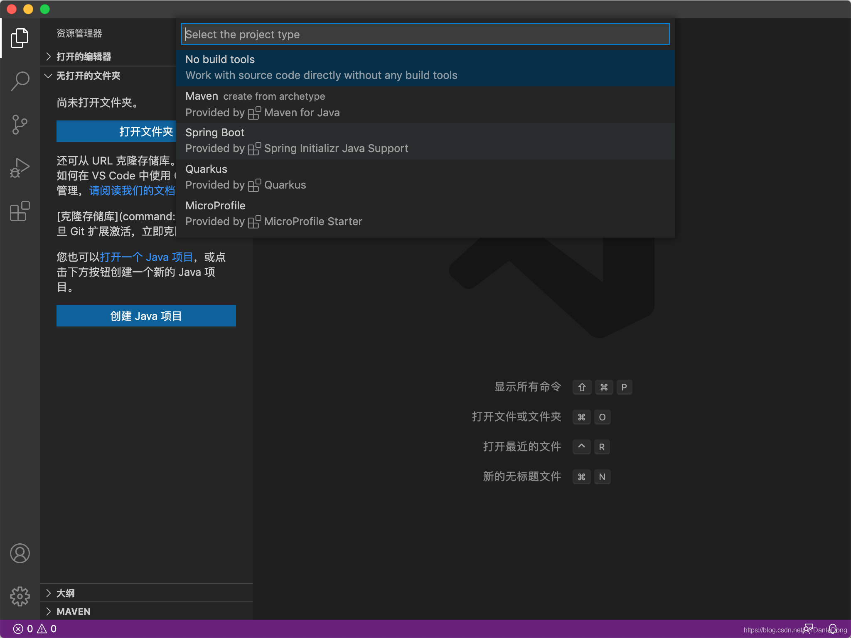The height and width of the screenshot is (638, 851).
Task: Click the 显示所有命令 shortcut label
Action: point(528,387)
